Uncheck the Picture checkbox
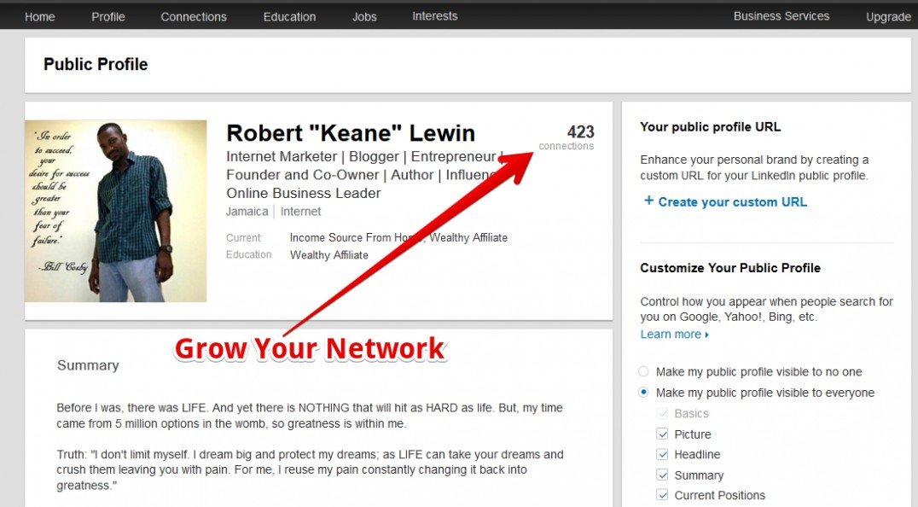 click(x=662, y=434)
